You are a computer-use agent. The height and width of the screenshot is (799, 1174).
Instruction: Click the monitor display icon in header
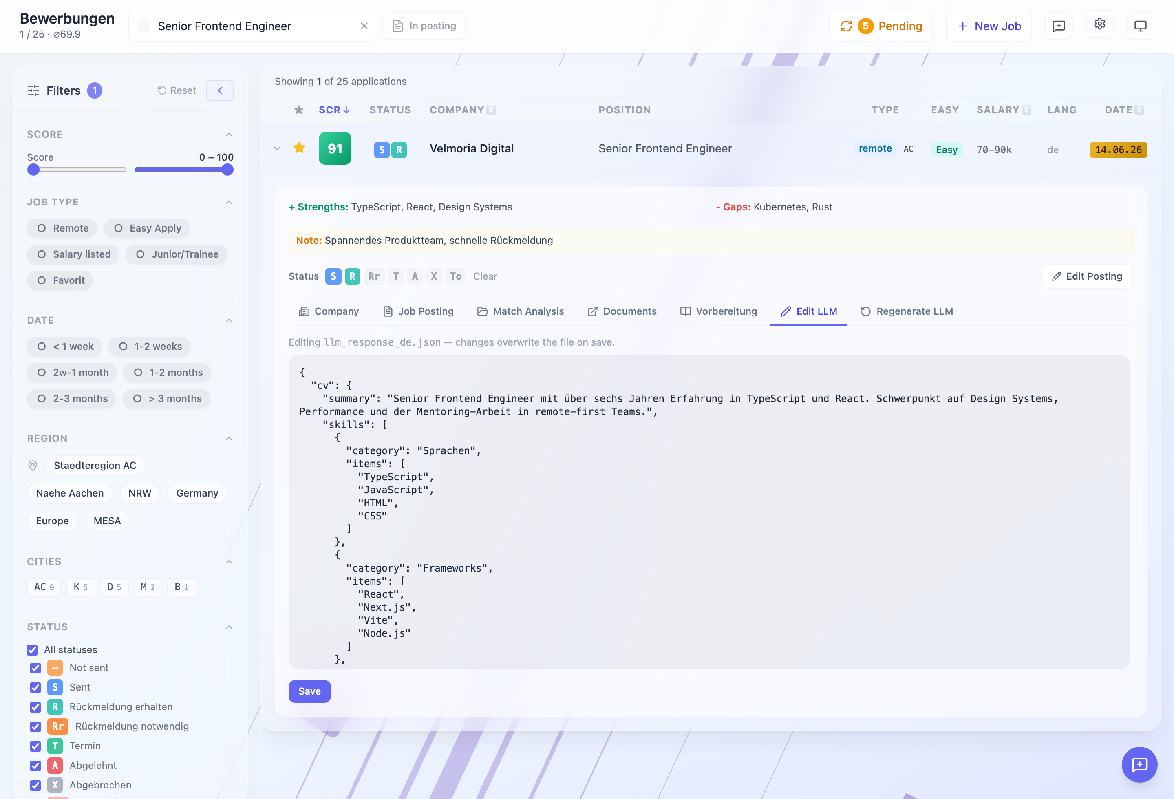1140,26
